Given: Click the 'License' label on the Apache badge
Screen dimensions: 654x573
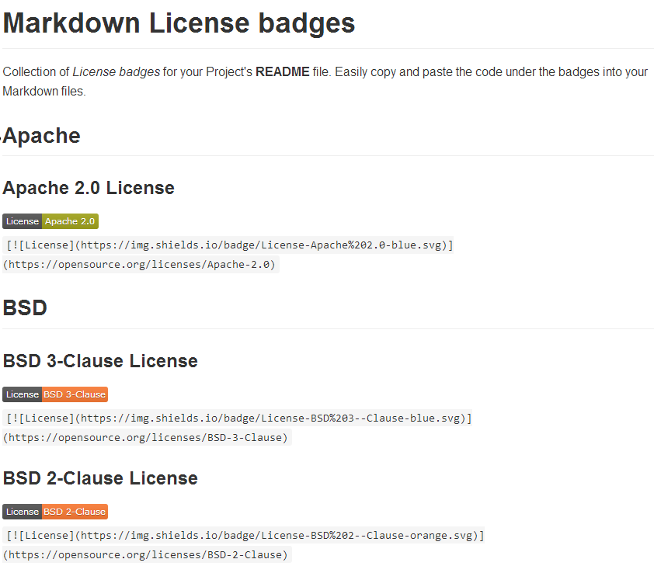Looking at the screenshot, I should [22, 221].
